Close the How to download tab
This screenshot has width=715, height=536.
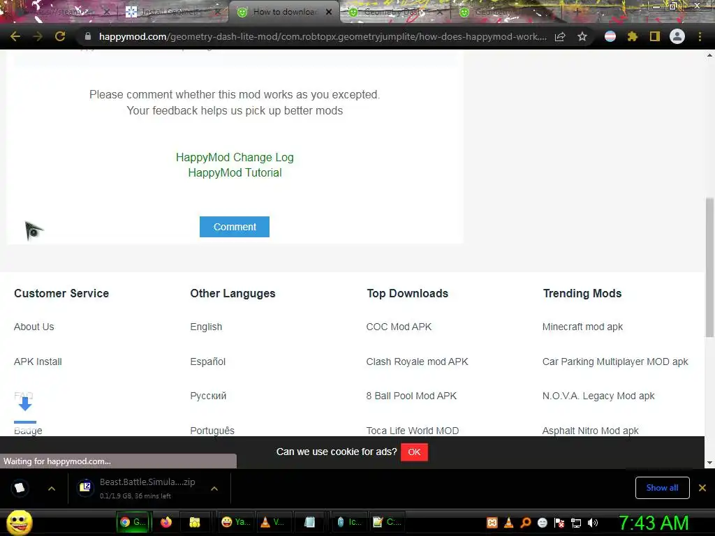(329, 12)
